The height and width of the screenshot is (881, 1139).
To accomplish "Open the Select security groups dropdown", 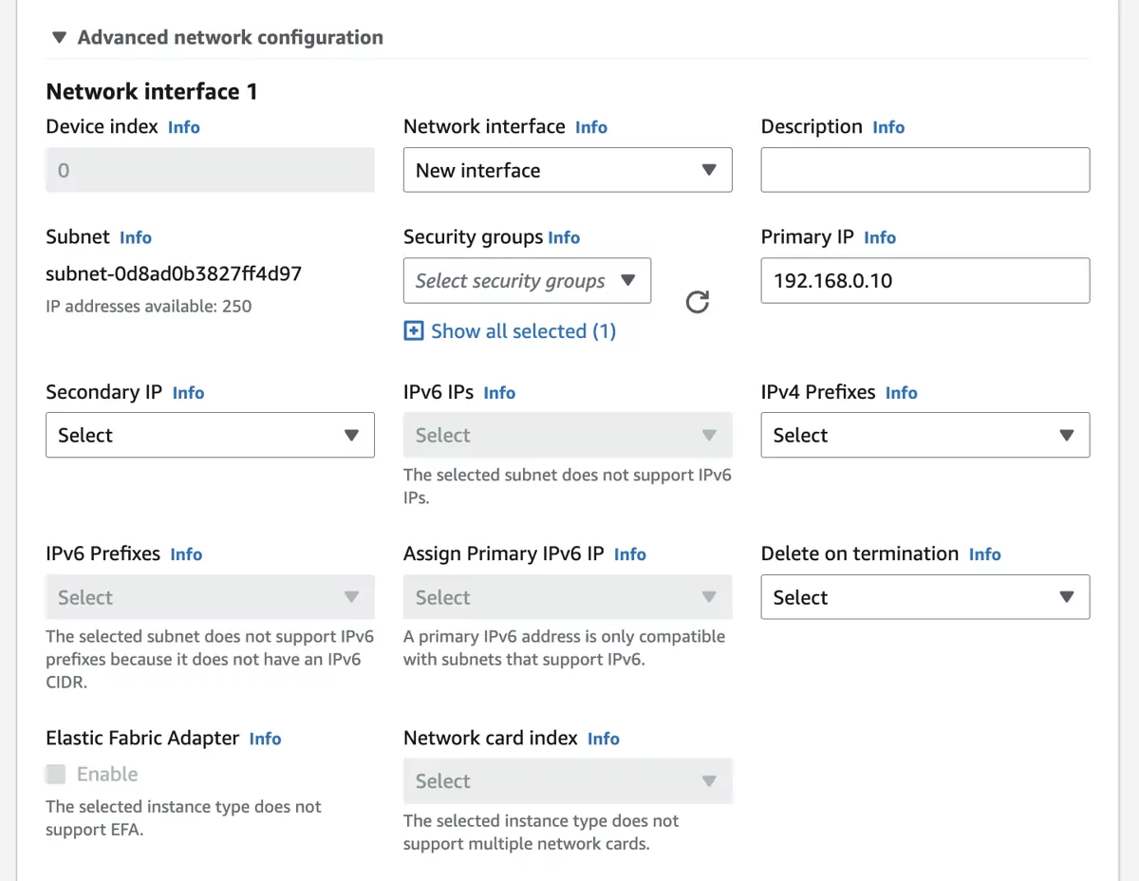I will [x=527, y=281].
